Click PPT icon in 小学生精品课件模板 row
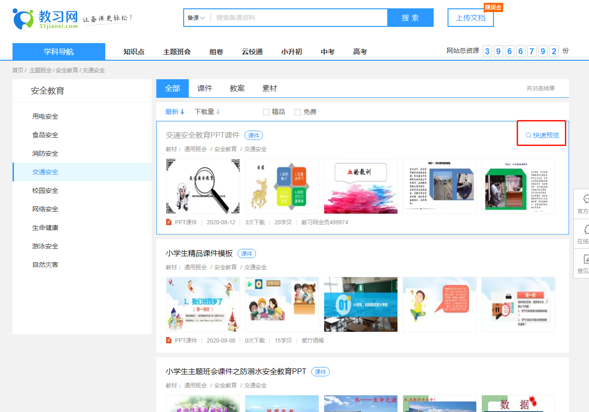The width and height of the screenshot is (589, 412). tap(169, 341)
